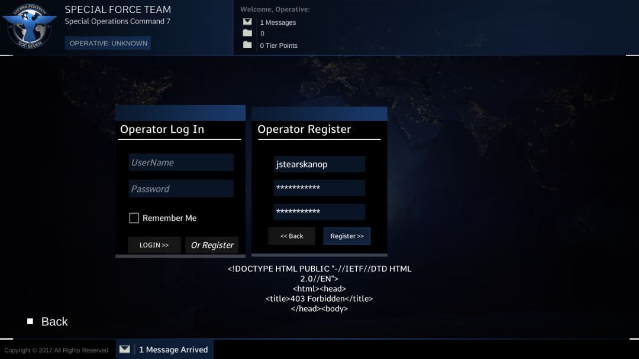Open the 1 Messages text in header
639x359 pixels.
[278, 22]
